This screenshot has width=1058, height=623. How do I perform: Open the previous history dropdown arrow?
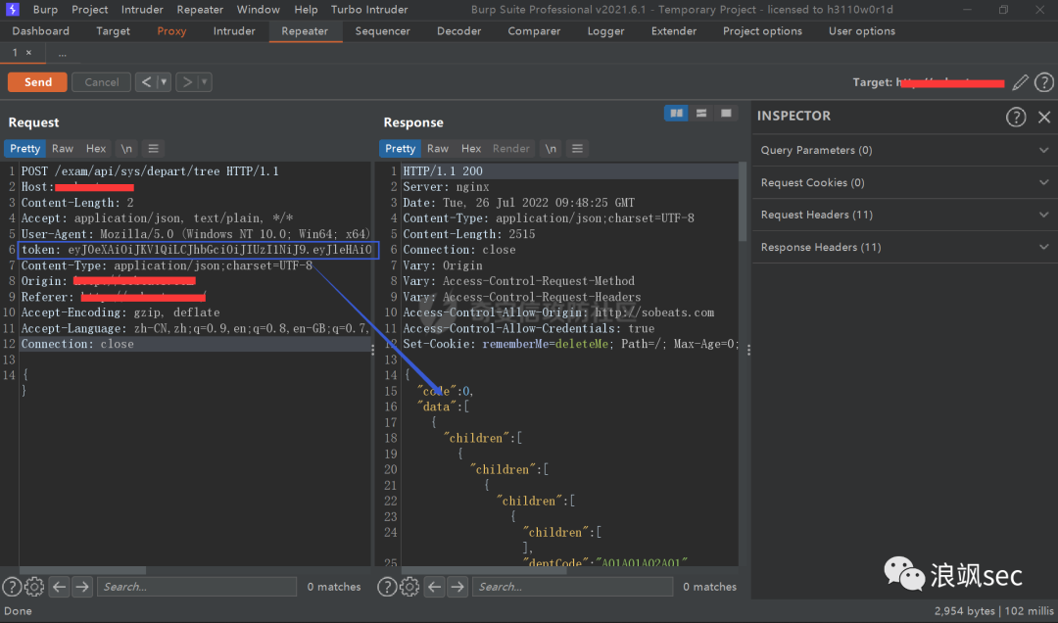coord(164,81)
